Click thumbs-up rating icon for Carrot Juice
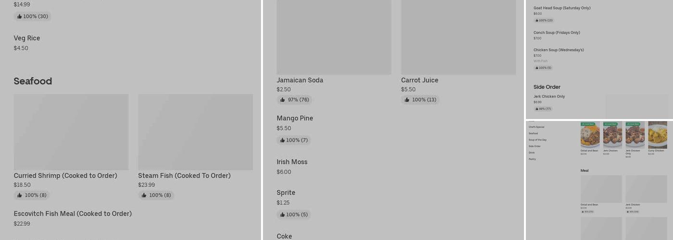 pos(407,100)
